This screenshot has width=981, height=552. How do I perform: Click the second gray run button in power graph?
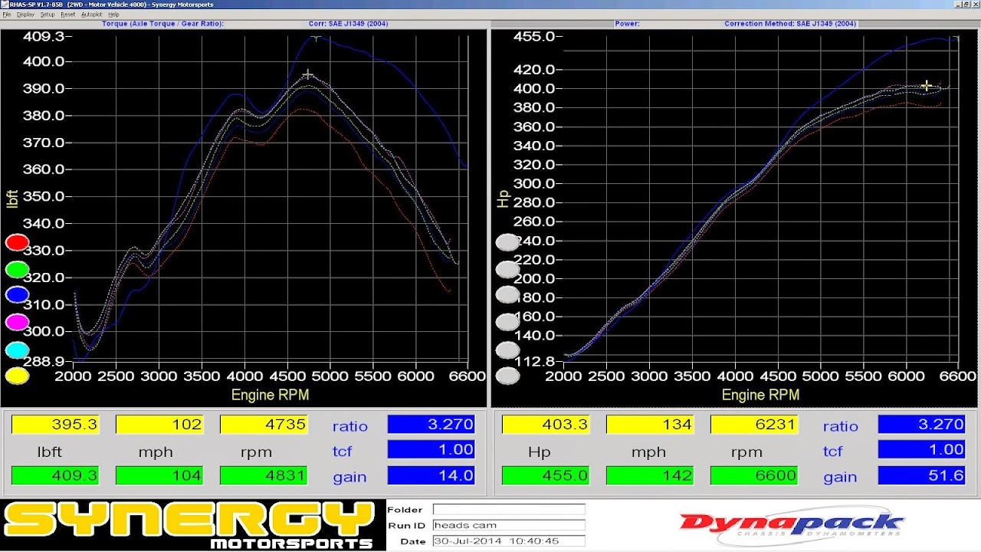tap(507, 270)
